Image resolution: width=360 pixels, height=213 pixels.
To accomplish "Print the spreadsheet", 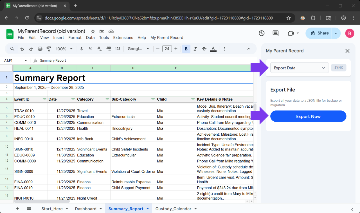I will [x=40, y=49].
